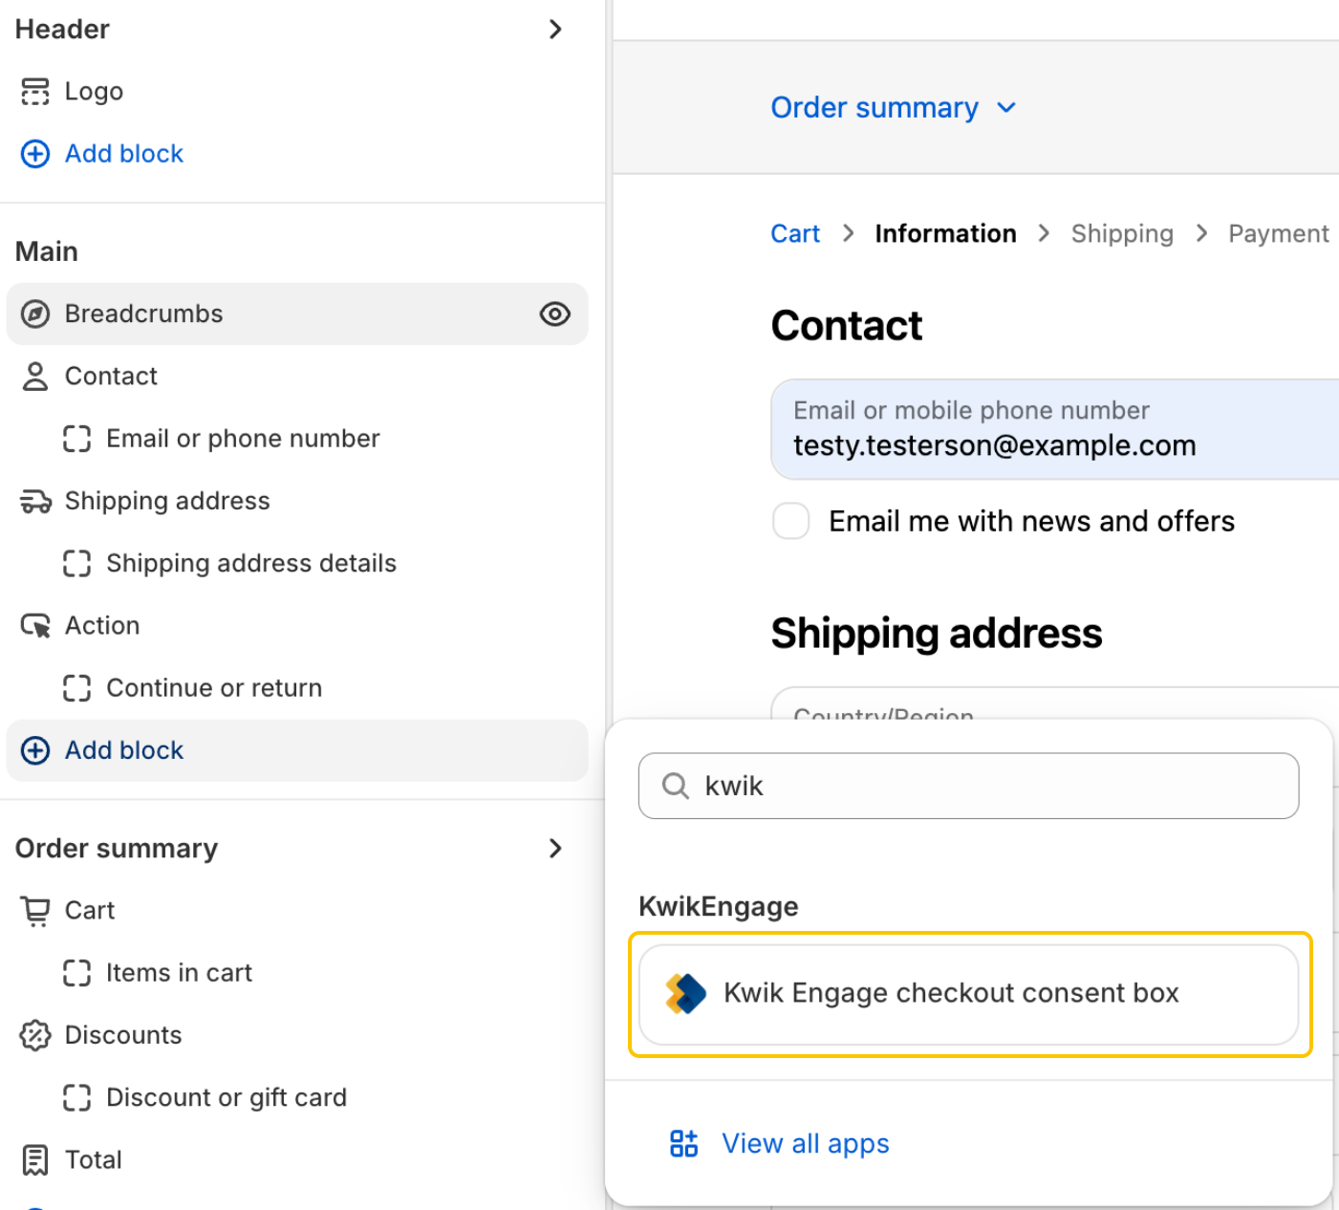
Task: Select the Breadcrumbs section
Action: click(297, 313)
